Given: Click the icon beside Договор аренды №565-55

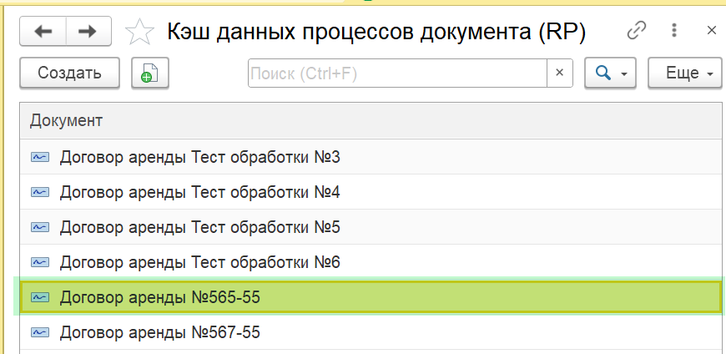Looking at the screenshot, I should (x=40, y=296).
